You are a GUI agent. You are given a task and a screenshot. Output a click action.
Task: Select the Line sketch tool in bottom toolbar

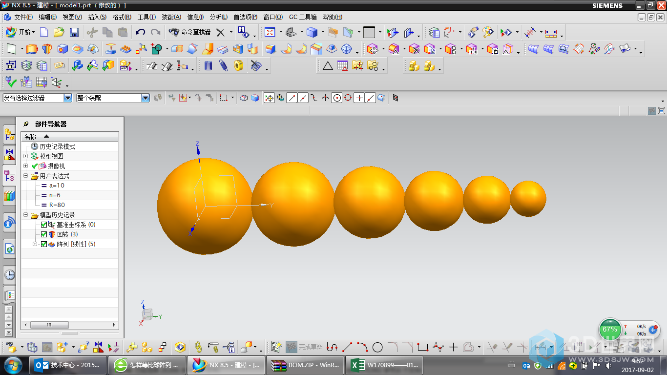click(347, 347)
